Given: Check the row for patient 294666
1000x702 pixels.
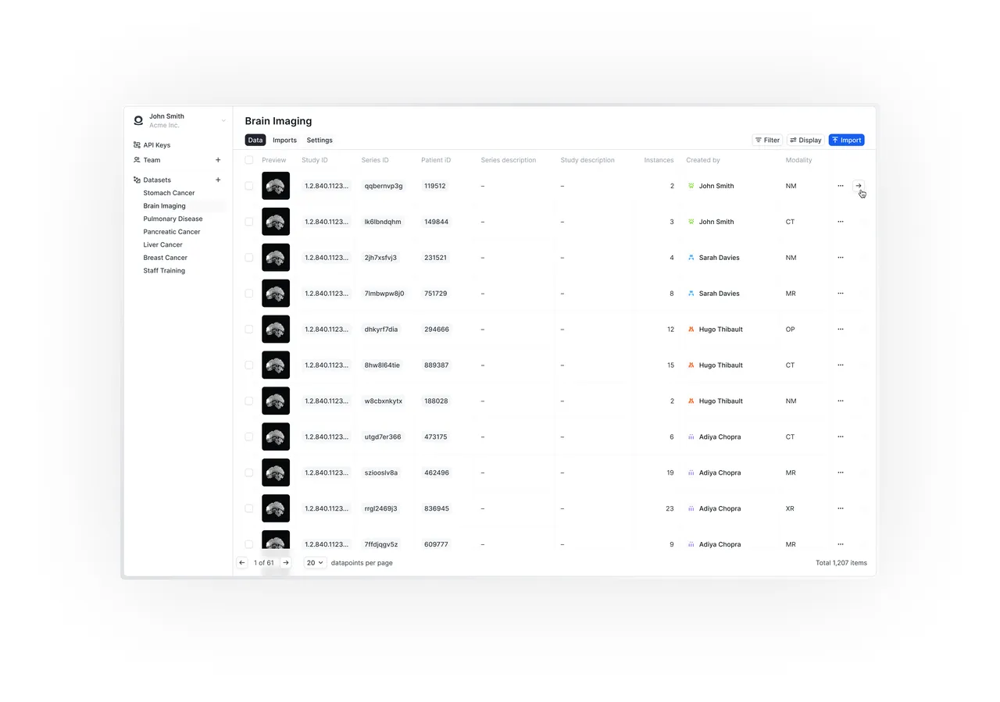Looking at the screenshot, I should [x=249, y=330].
